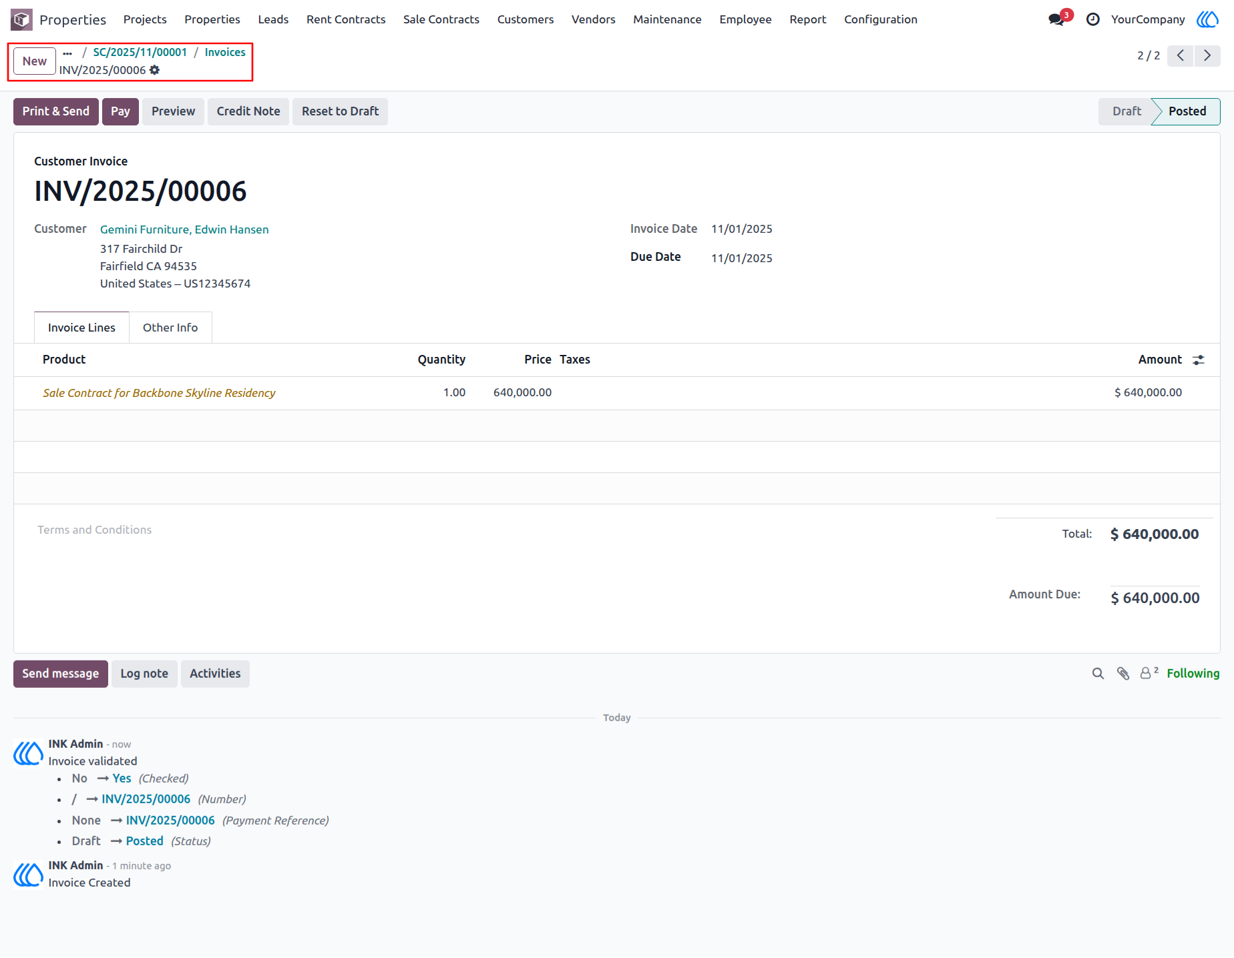Open the Customers menu

526,19
